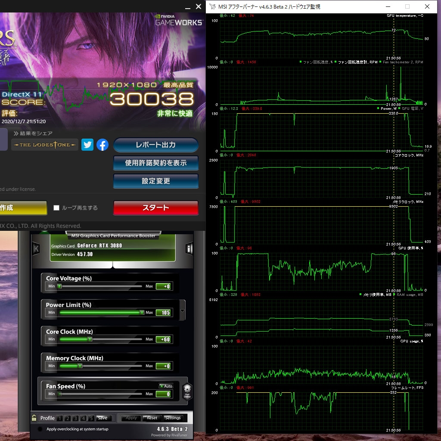Maximize the hardware monitor window
Screen dimensions: 441x441
tap(407, 6)
